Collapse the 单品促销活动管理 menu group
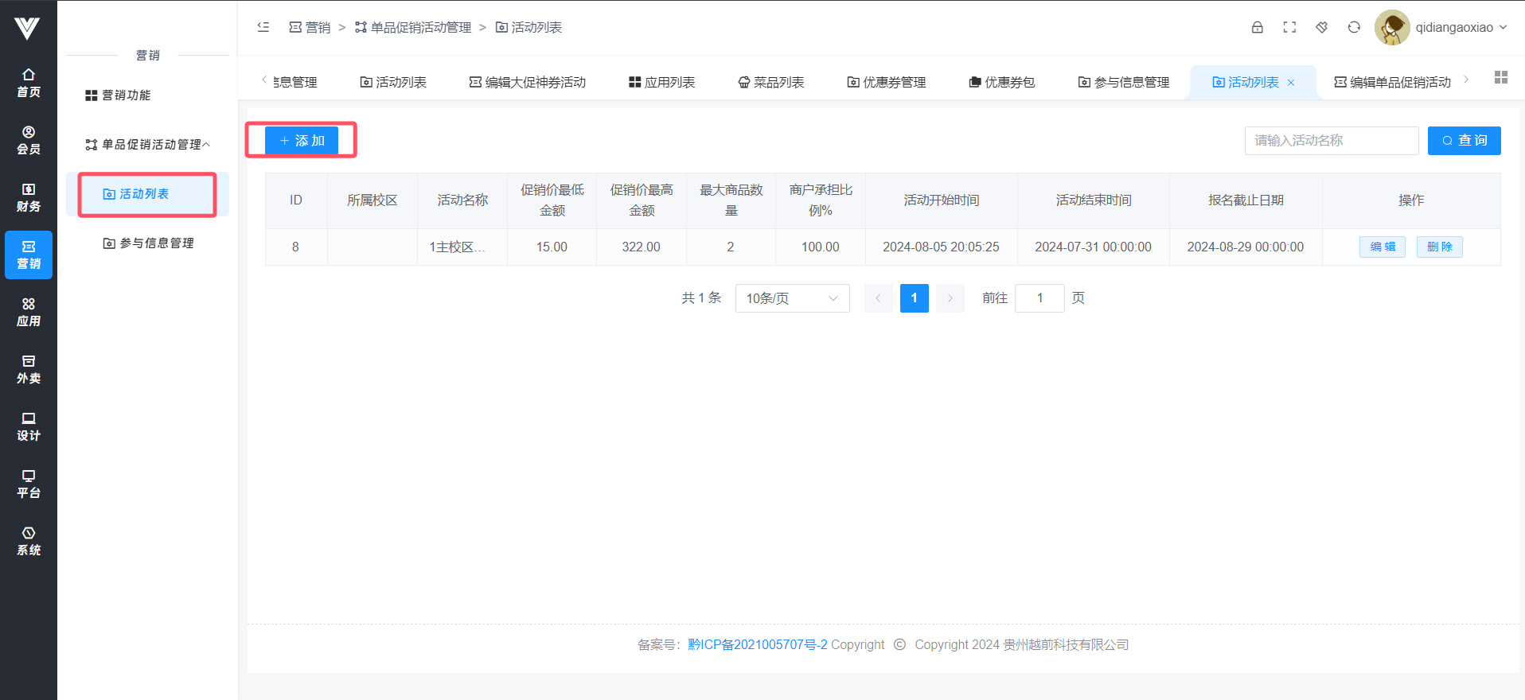1525x700 pixels. (x=148, y=144)
